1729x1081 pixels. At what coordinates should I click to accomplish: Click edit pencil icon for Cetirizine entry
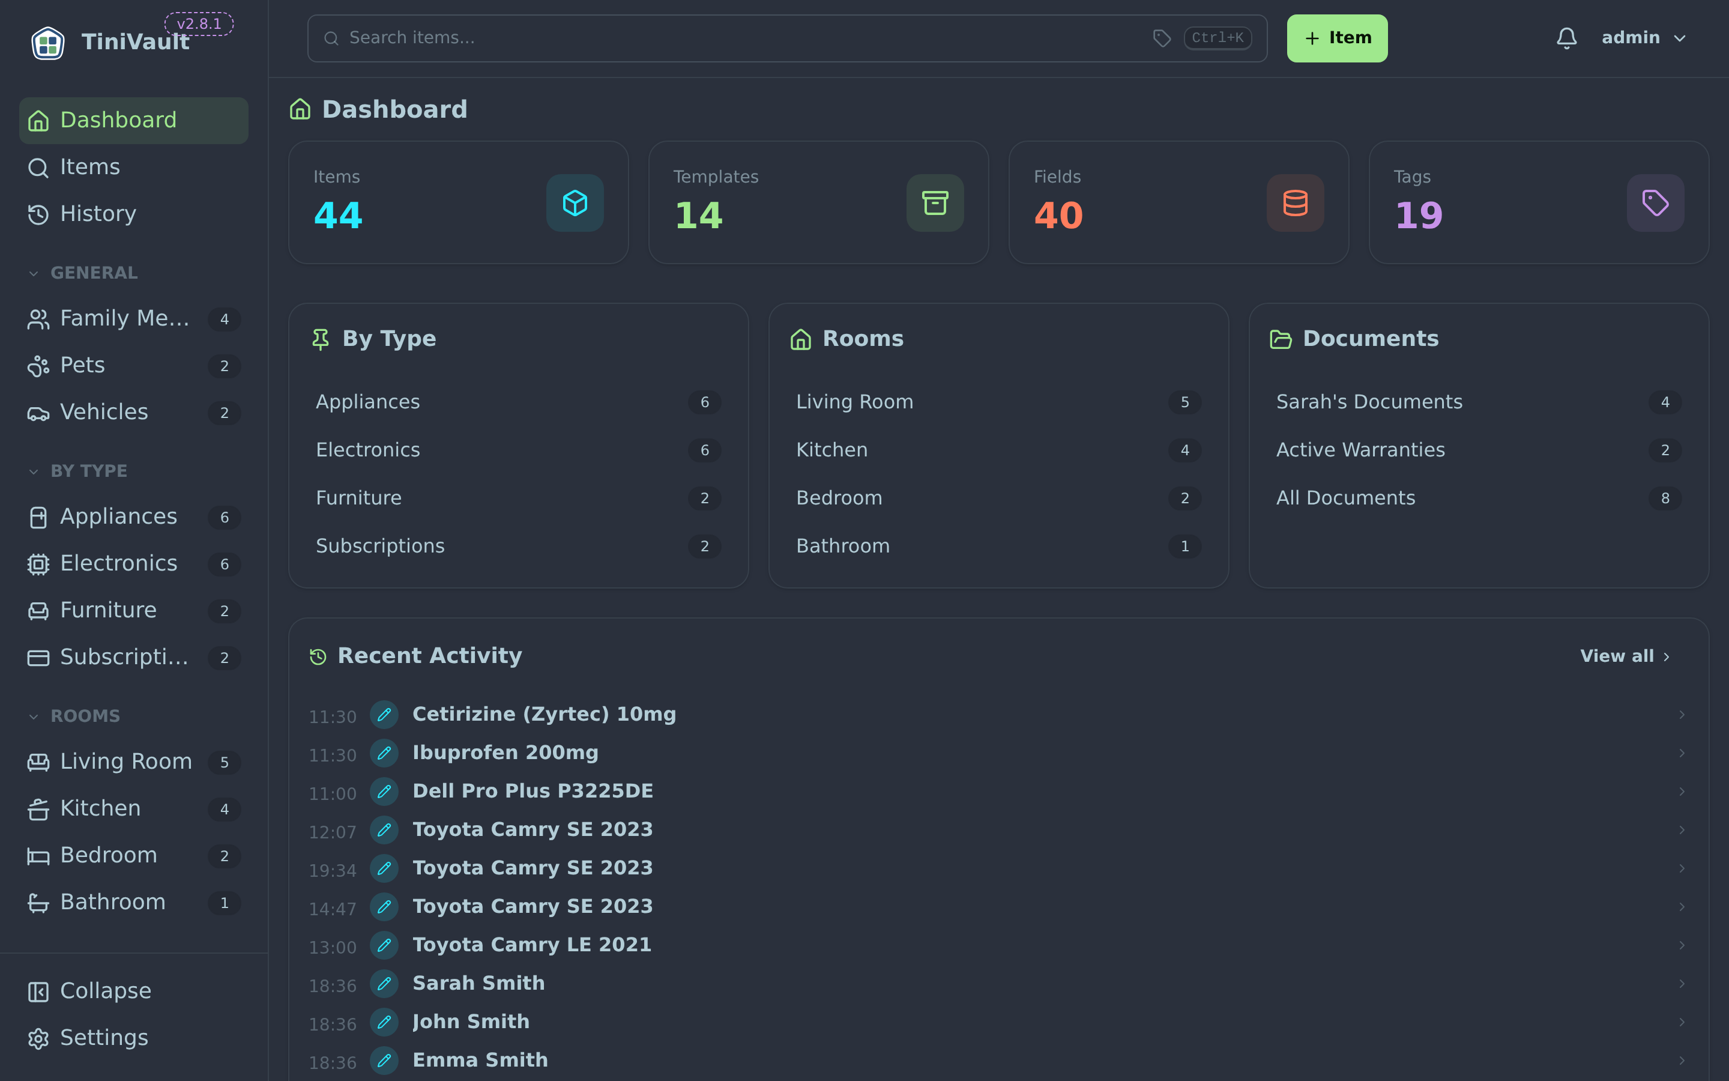(x=384, y=714)
